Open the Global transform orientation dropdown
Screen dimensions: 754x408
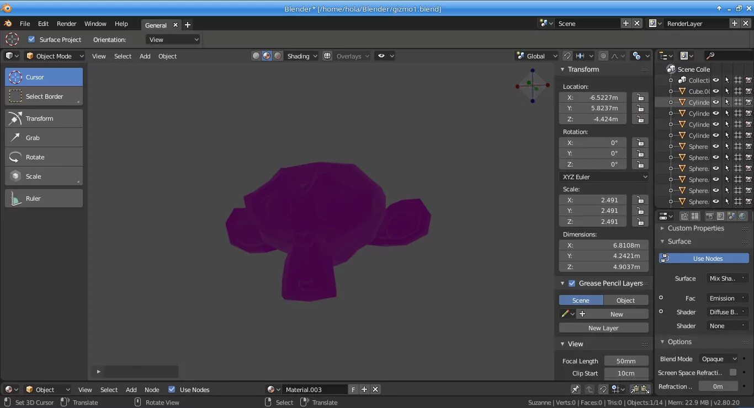pos(537,56)
